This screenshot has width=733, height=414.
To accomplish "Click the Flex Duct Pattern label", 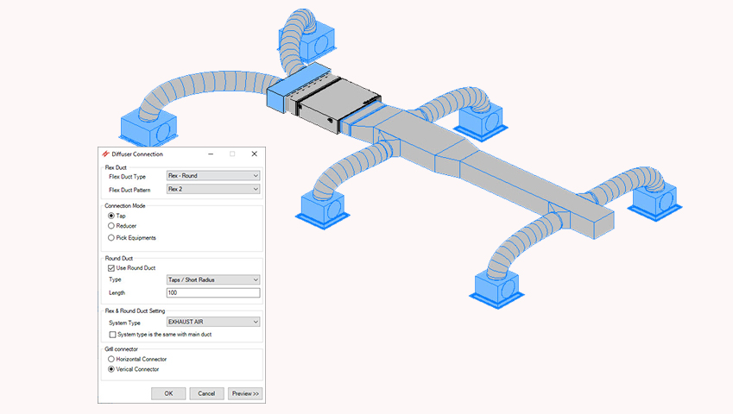I will [x=130, y=190].
